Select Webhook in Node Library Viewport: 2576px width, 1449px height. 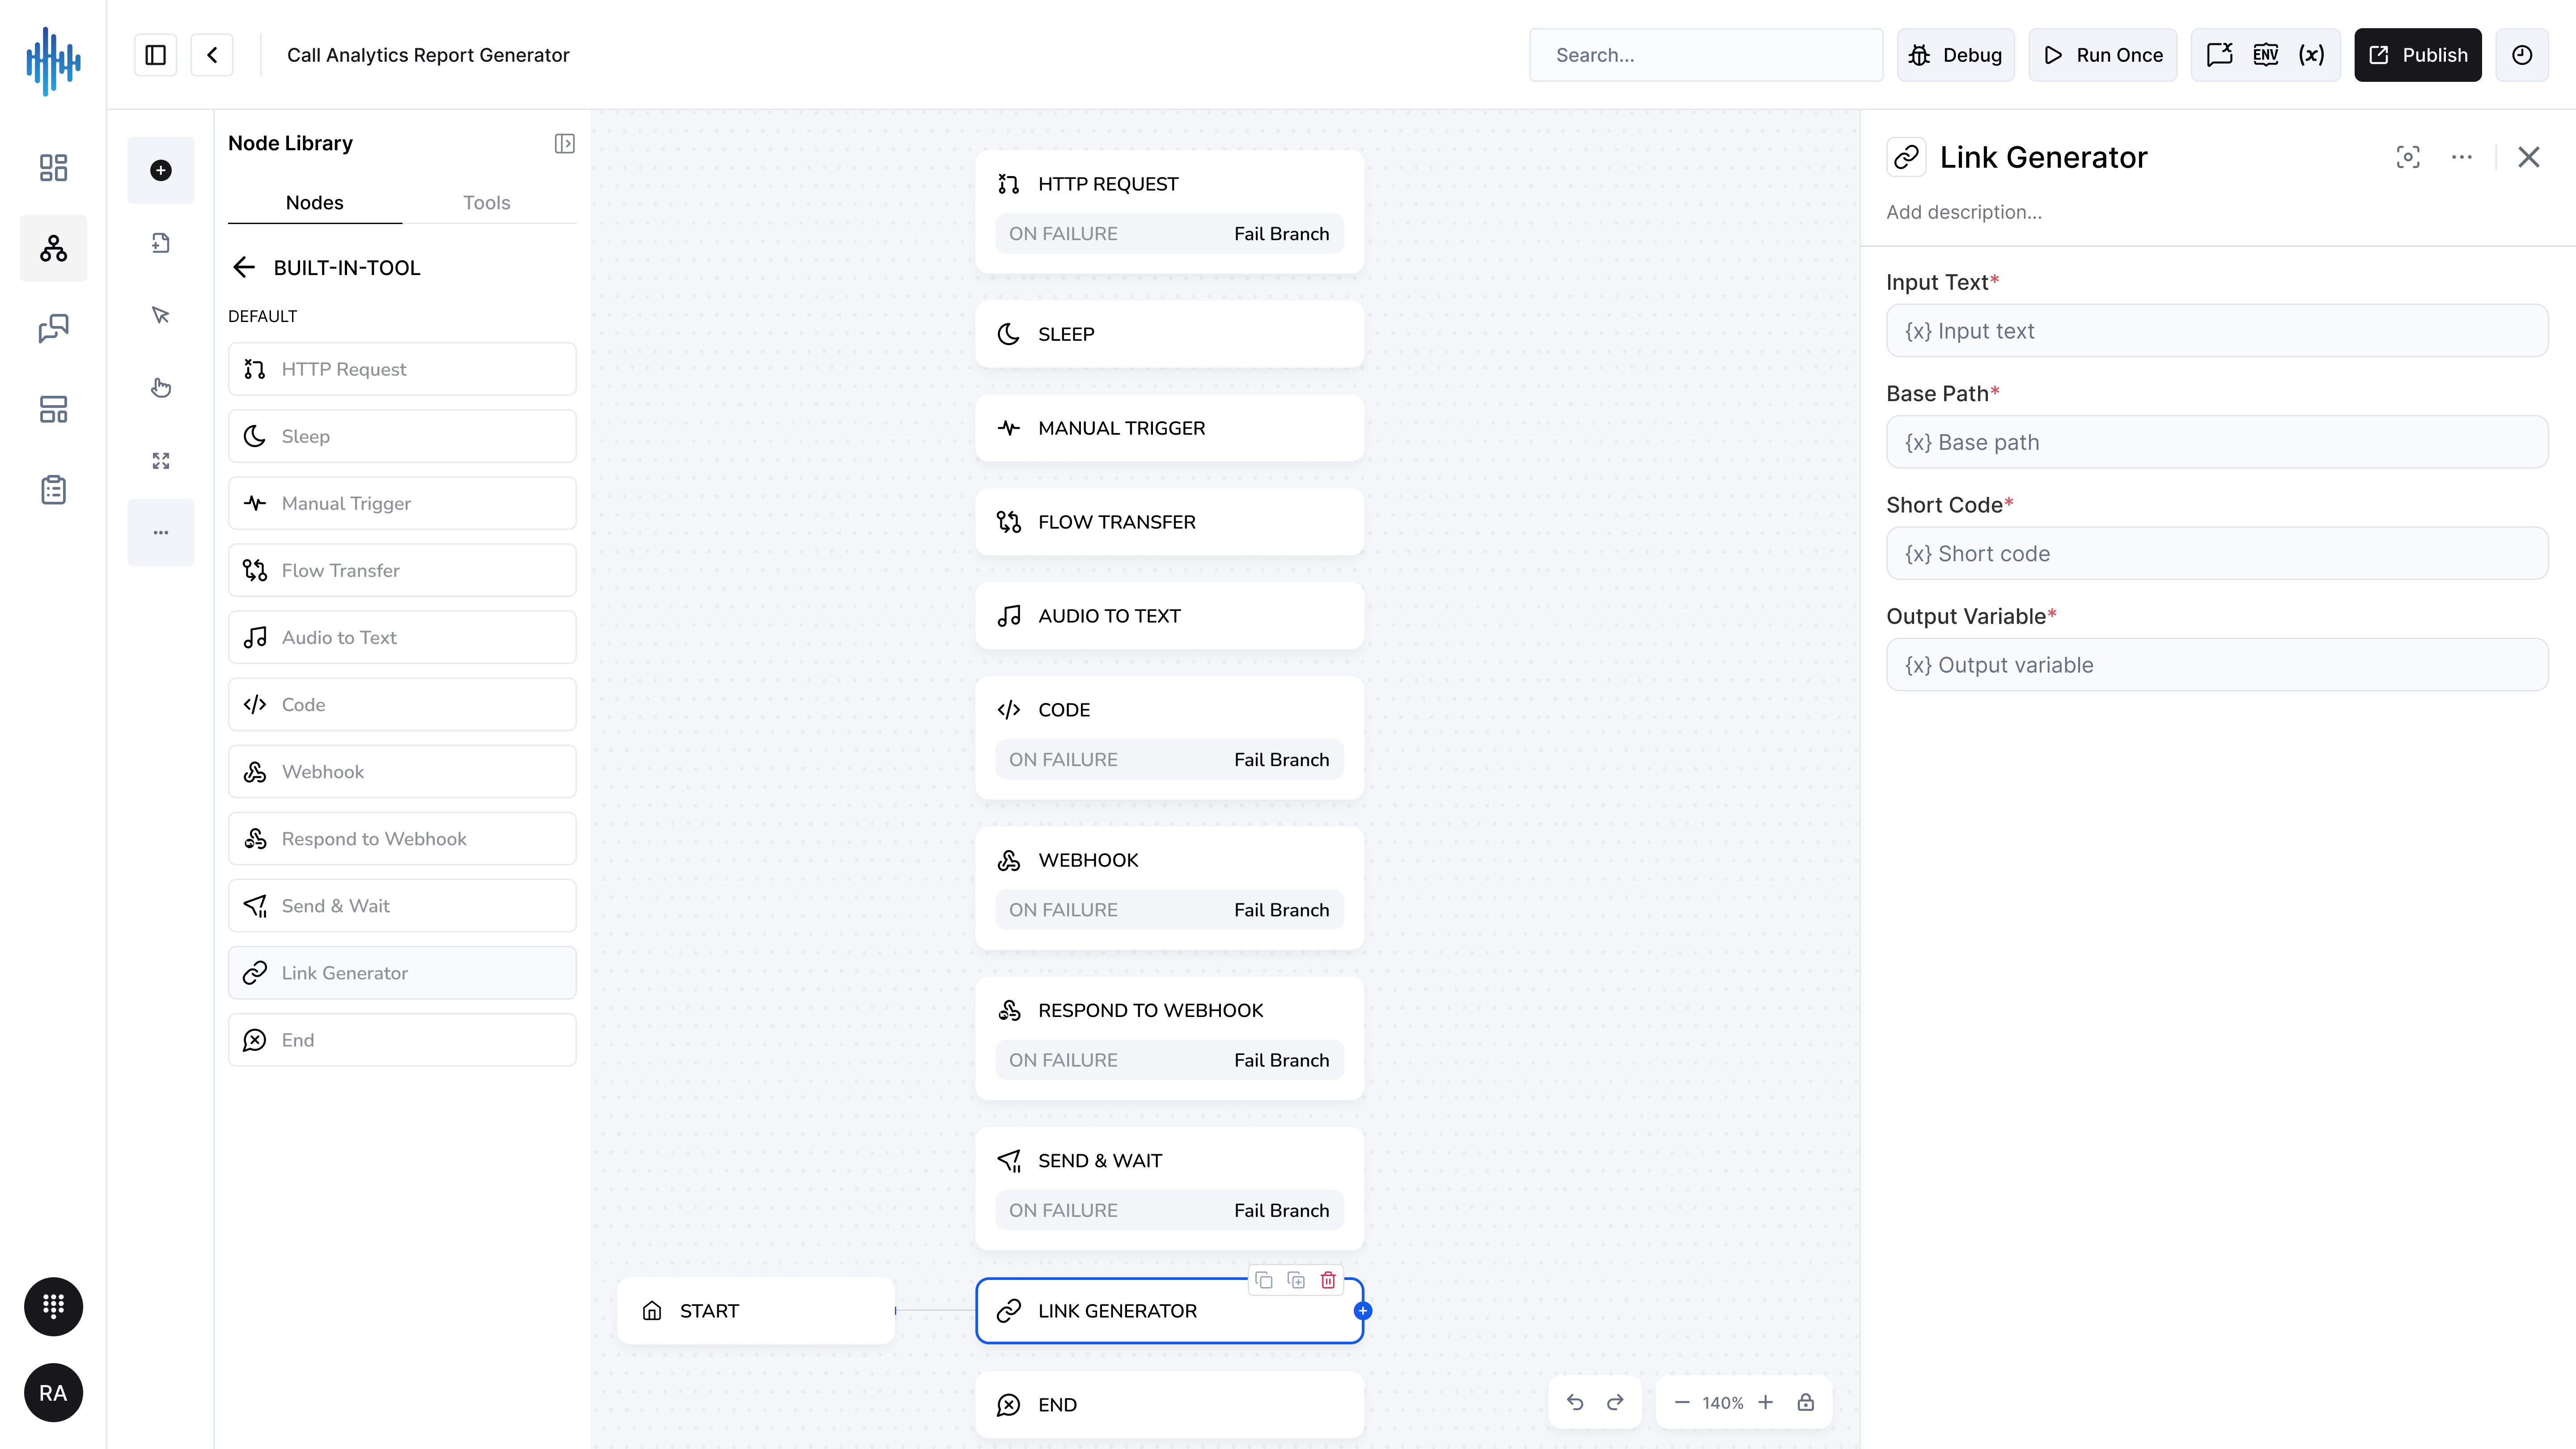[402, 771]
